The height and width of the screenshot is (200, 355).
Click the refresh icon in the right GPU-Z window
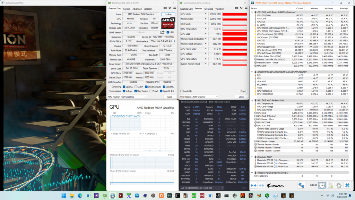[x=241, y=8]
